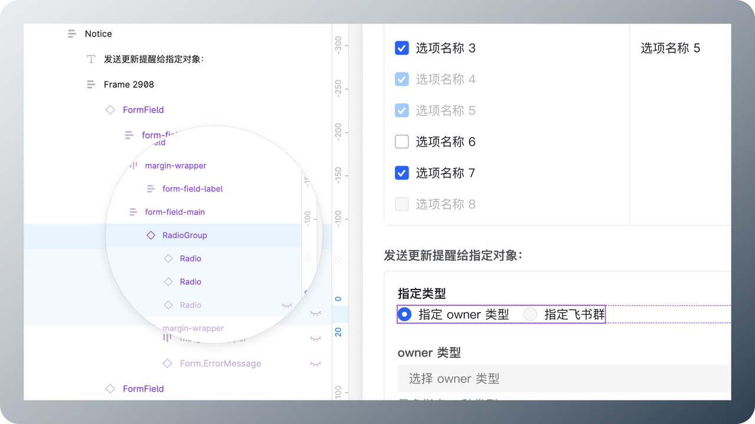Click the Form.ErrorMessage component diamond icon
Image resolution: width=755 pixels, height=424 pixels.
167,363
